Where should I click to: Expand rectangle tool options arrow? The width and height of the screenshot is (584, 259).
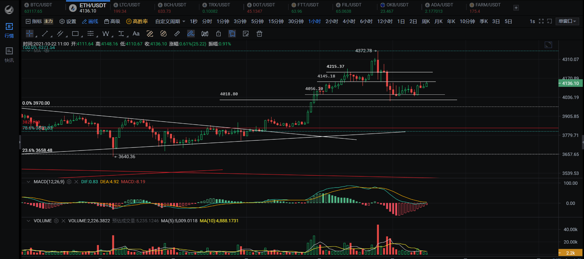point(82,36)
